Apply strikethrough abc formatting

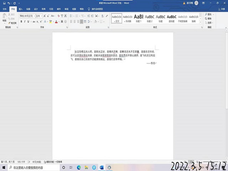click(34, 22)
